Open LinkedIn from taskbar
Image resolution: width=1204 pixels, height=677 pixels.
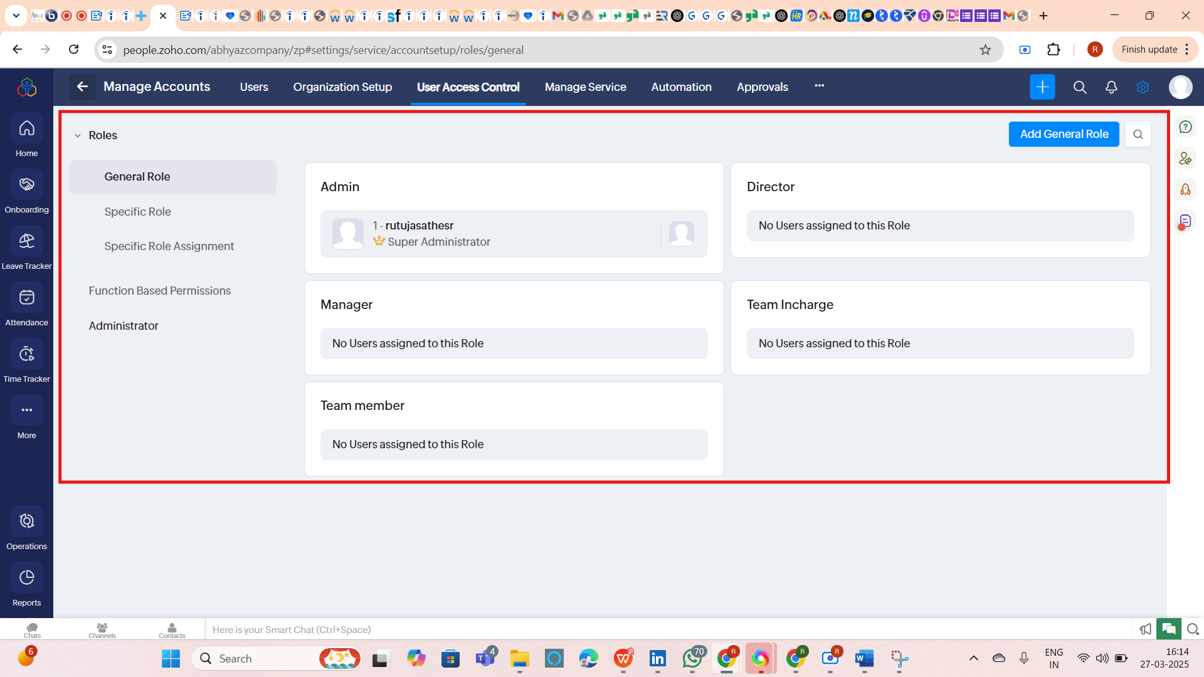click(x=657, y=658)
